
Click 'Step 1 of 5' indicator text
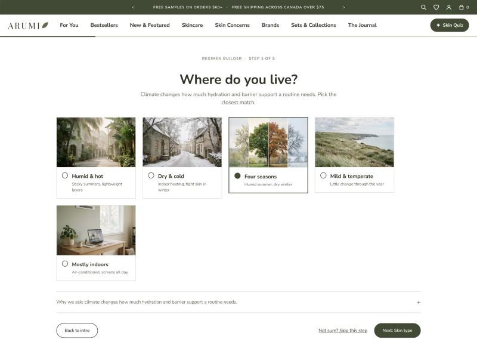point(262,58)
